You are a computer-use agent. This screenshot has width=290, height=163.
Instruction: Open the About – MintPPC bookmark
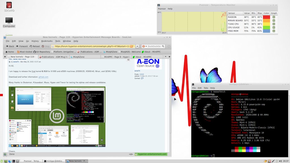click(151, 52)
